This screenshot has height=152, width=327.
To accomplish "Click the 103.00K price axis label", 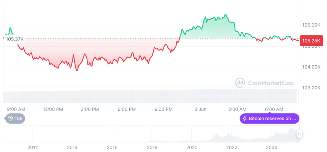I will coord(311,88).
